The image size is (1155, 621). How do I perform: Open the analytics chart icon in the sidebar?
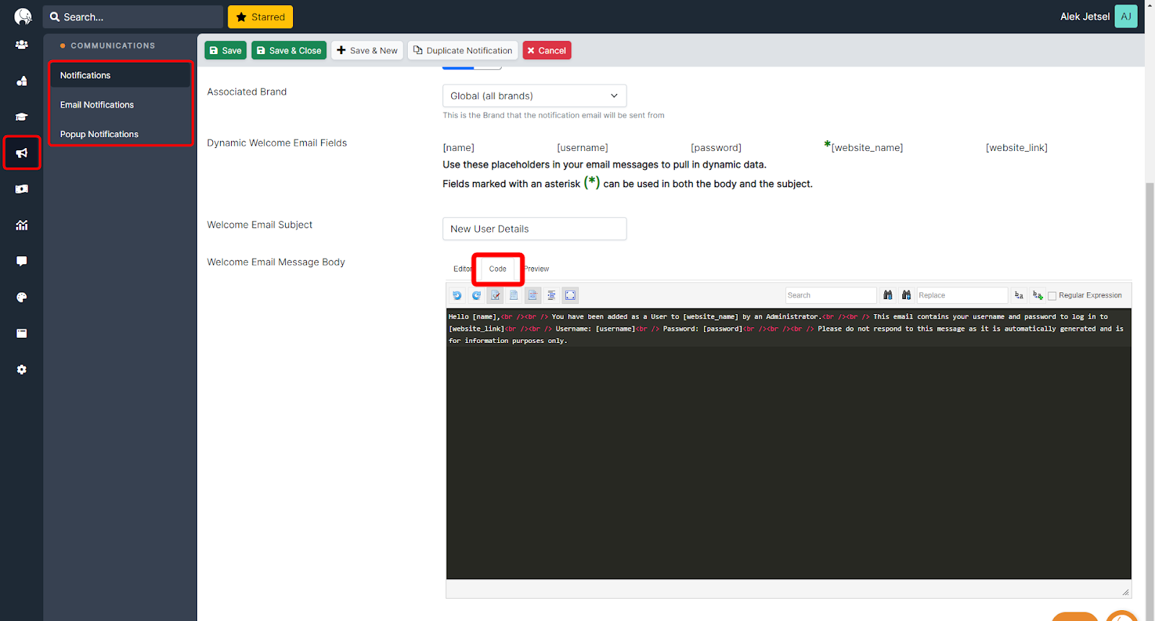(x=22, y=225)
